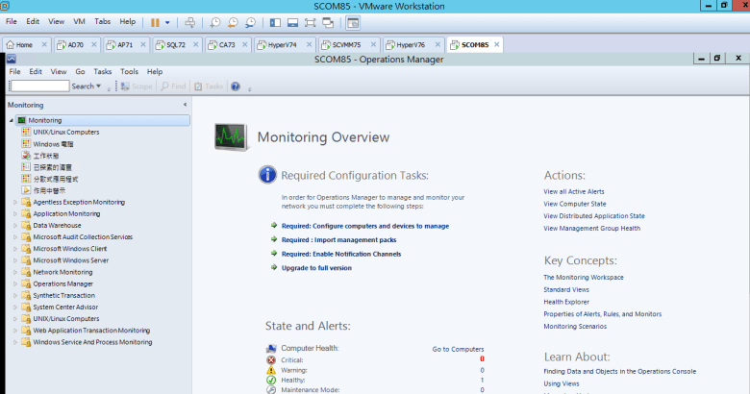Click the take snapshot clock icon

click(x=215, y=21)
